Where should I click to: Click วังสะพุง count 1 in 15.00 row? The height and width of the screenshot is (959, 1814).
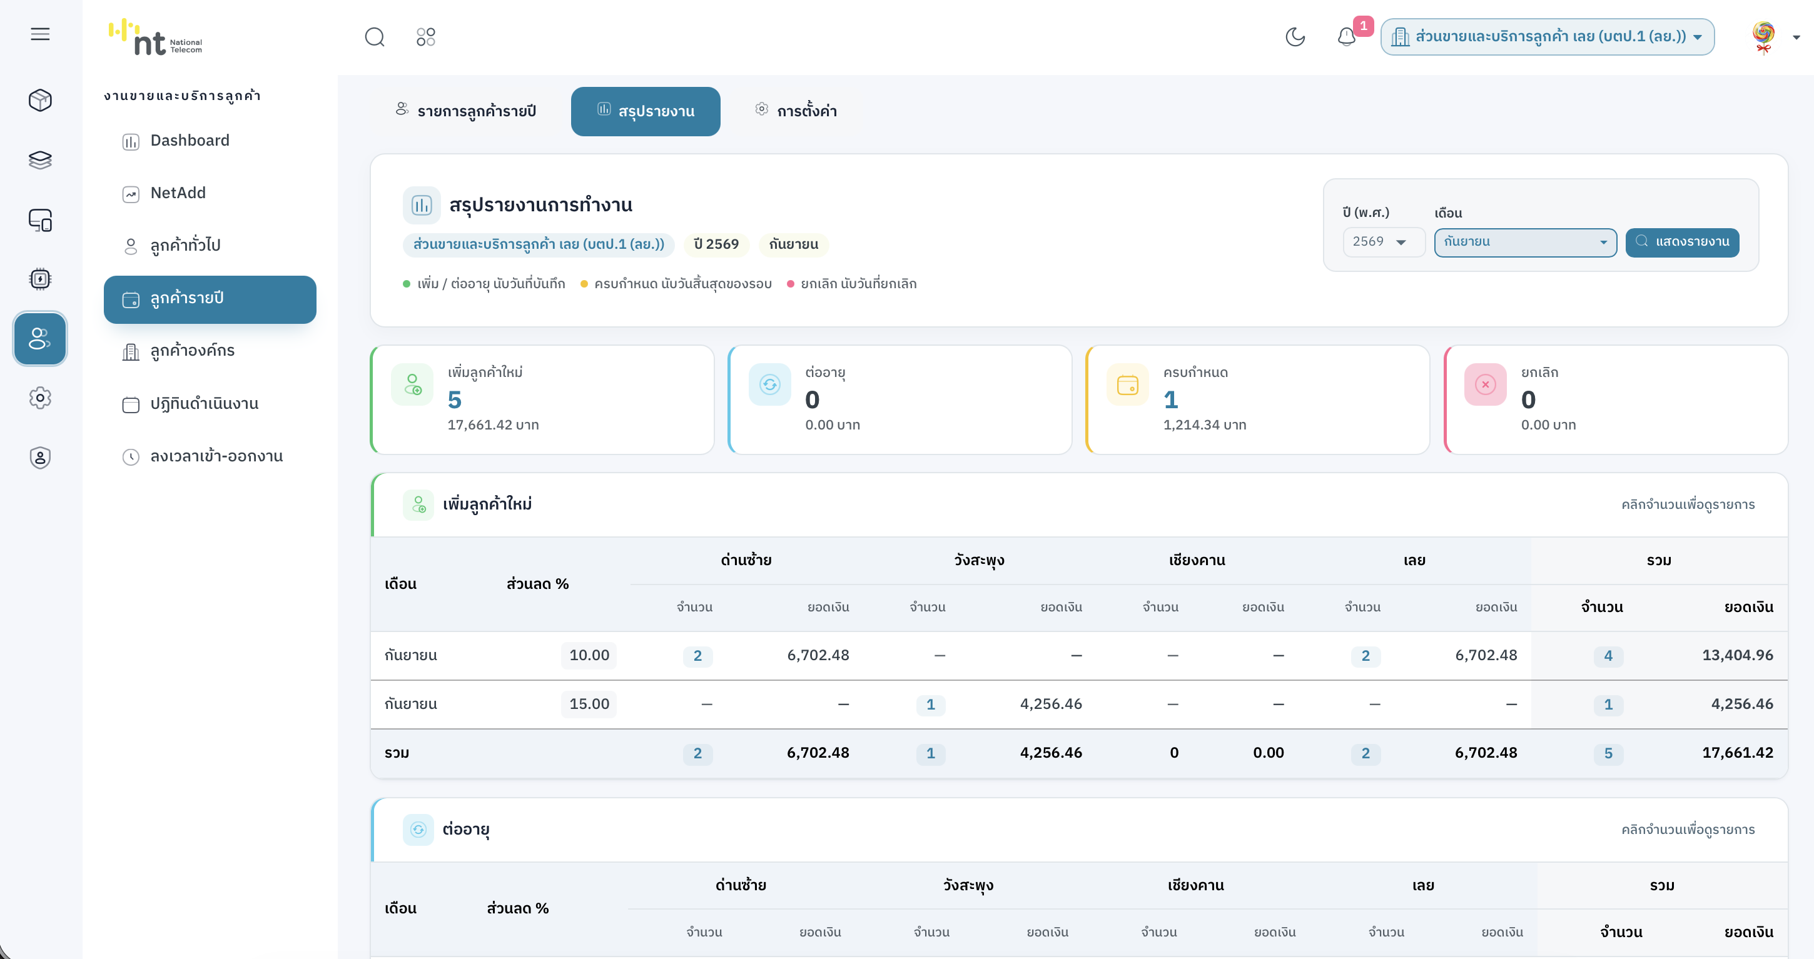pyautogui.click(x=930, y=705)
